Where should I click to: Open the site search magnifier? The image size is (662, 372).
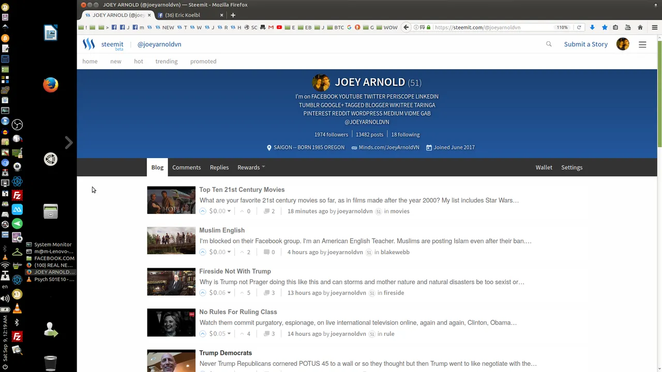tap(549, 44)
